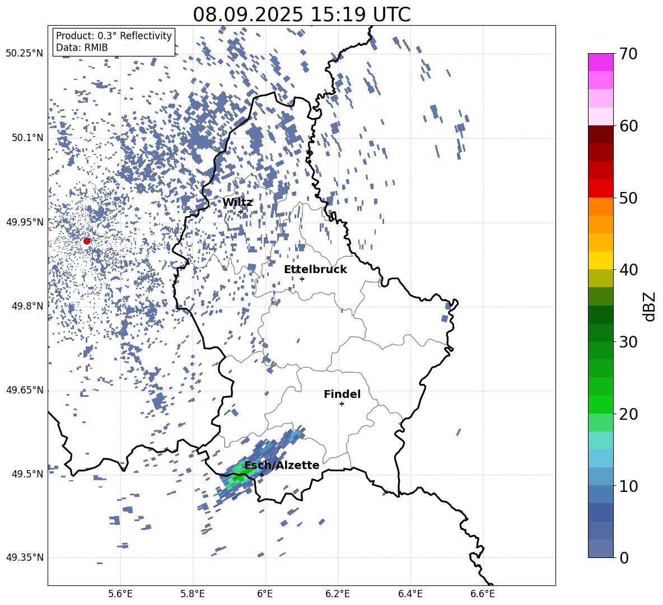Click the colorbar tick label 30

tap(629, 342)
